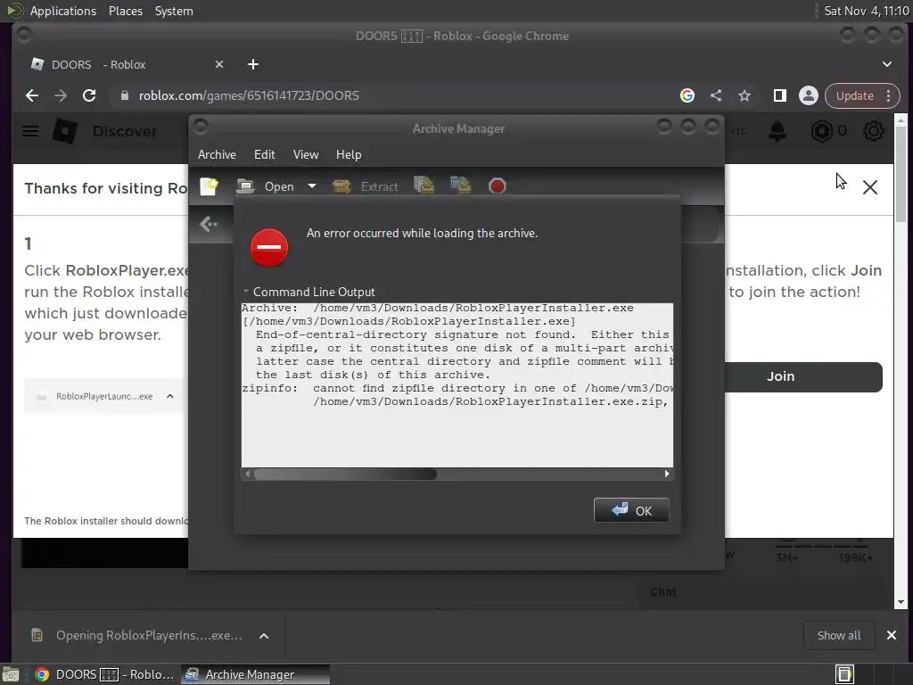Click Show all downloads button
The image size is (913, 685).
[838, 635]
